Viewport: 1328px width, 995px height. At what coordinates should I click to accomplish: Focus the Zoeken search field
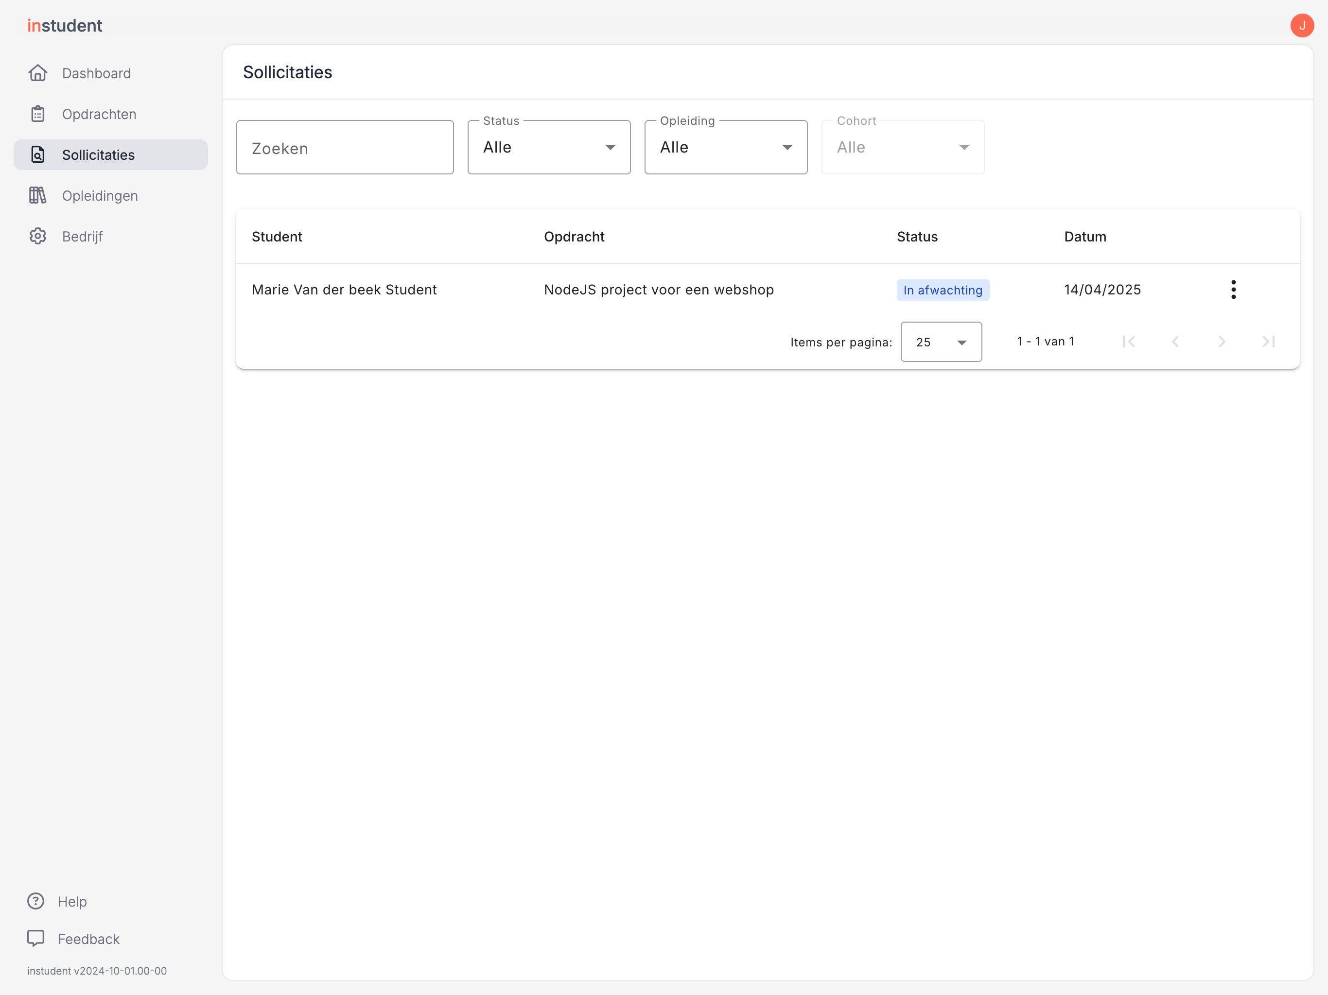345,148
